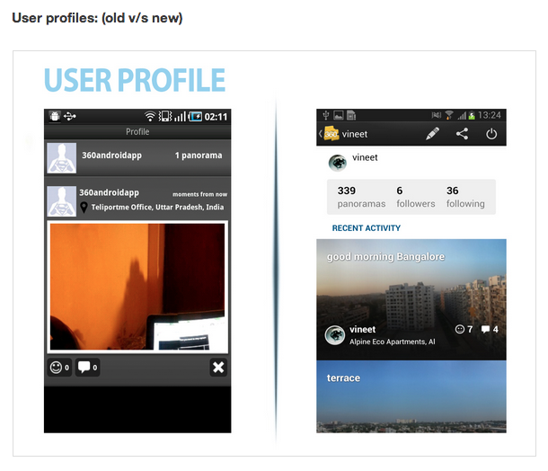Click the 1 panorama count label
548x471 pixels.
pyautogui.click(x=199, y=156)
